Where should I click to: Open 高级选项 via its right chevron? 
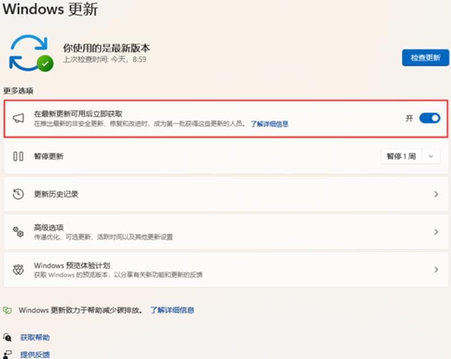(x=436, y=232)
